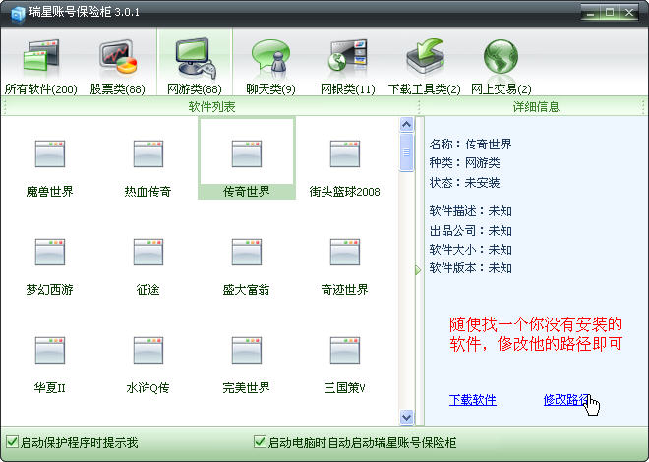This screenshot has width=649, height=462.
Task: Click the 下载软件 link
Action: pyautogui.click(x=473, y=400)
